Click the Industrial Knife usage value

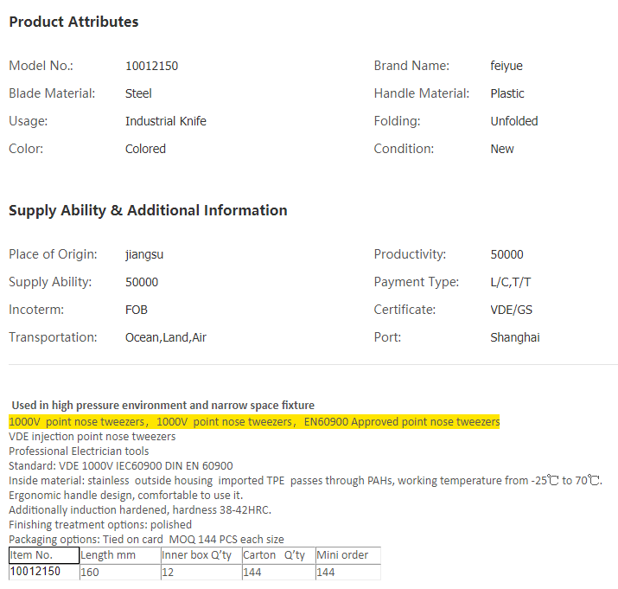tap(166, 121)
